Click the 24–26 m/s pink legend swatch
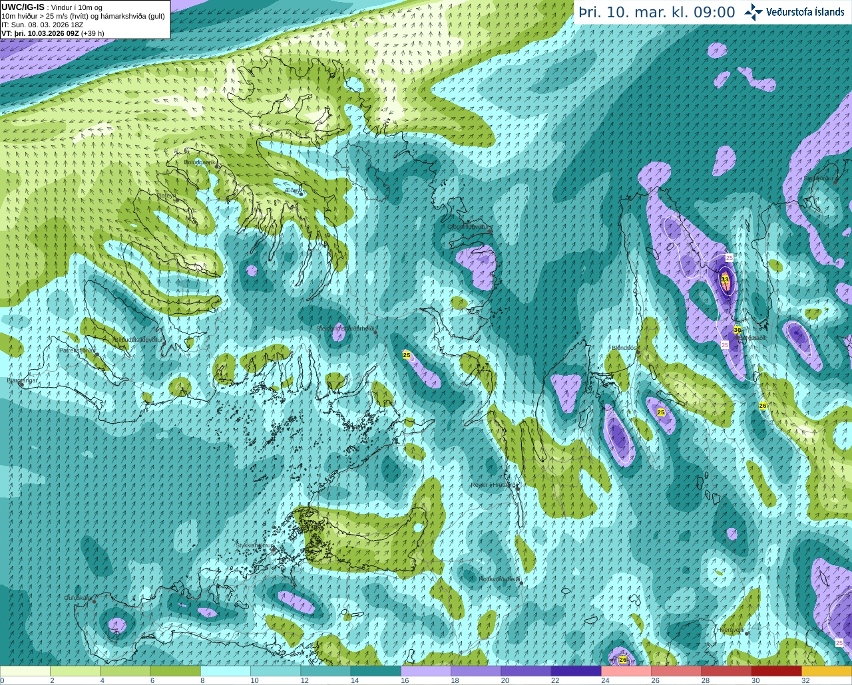The height and width of the screenshot is (685, 852). (x=626, y=671)
